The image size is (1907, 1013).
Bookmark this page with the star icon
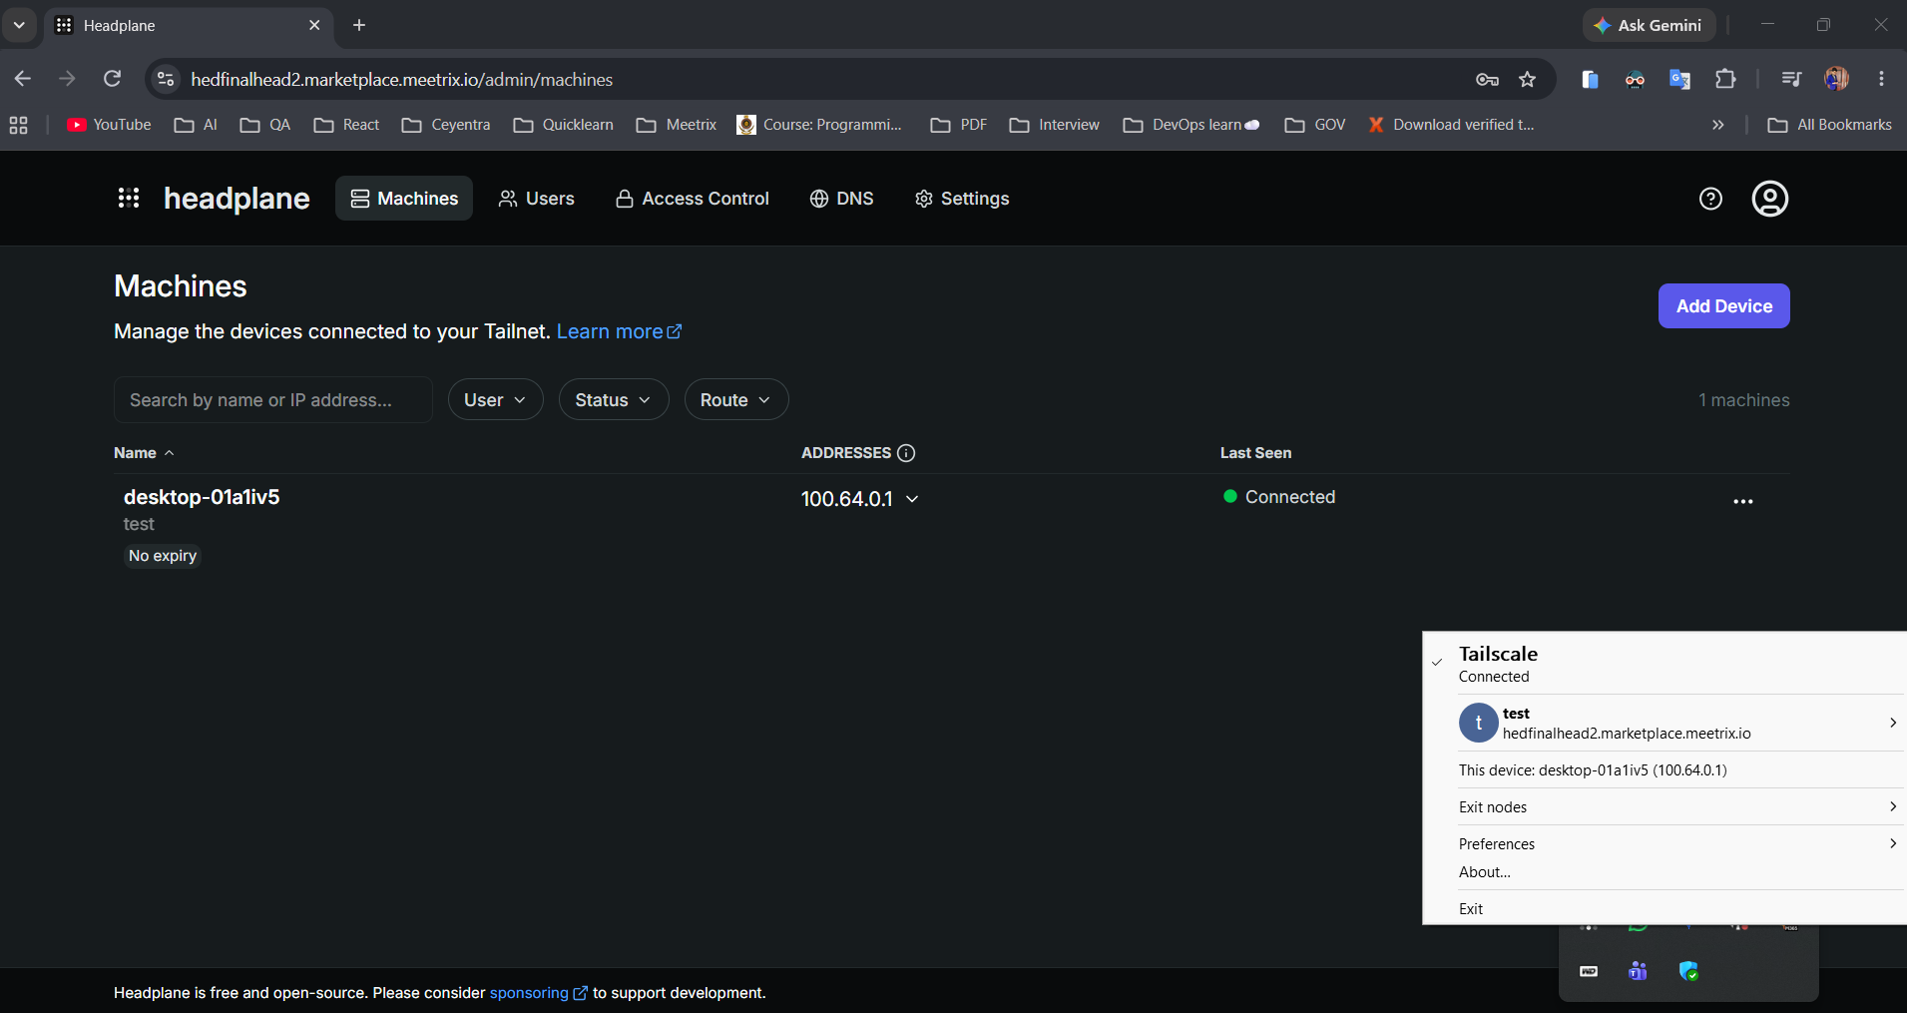click(x=1527, y=80)
